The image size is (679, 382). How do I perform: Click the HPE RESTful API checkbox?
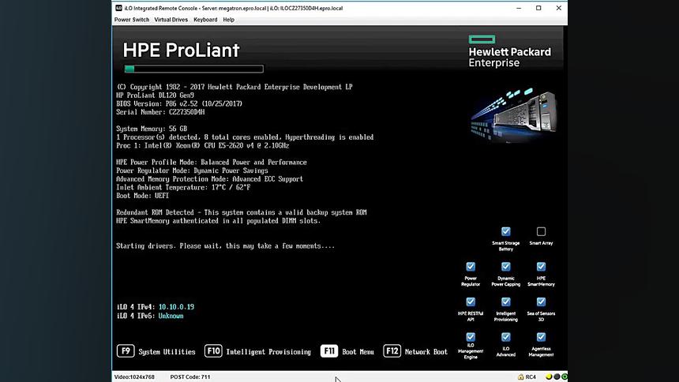coord(471,301)
